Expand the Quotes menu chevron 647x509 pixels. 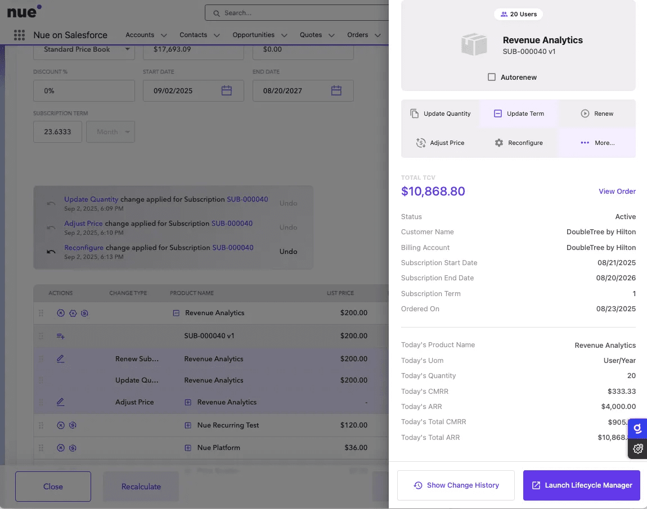pos(331,35)
